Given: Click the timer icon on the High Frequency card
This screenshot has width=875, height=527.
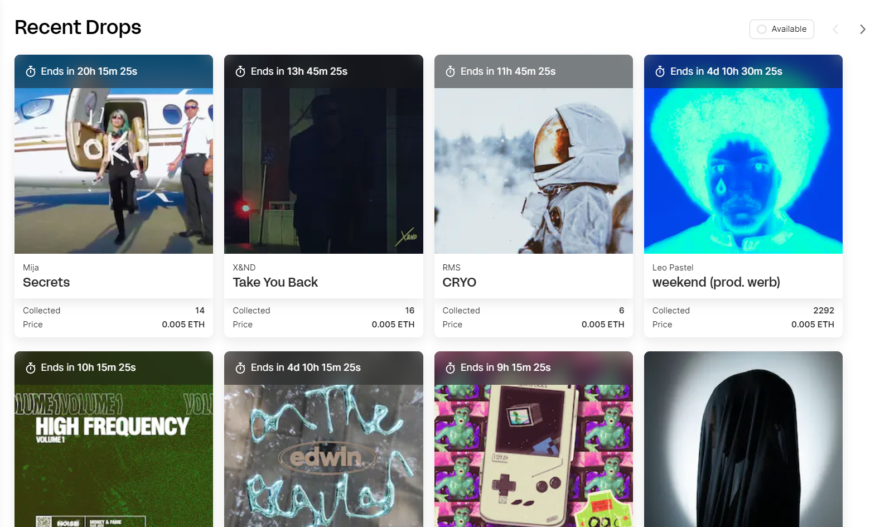Looking at the screenshot, I should [31, 368].
